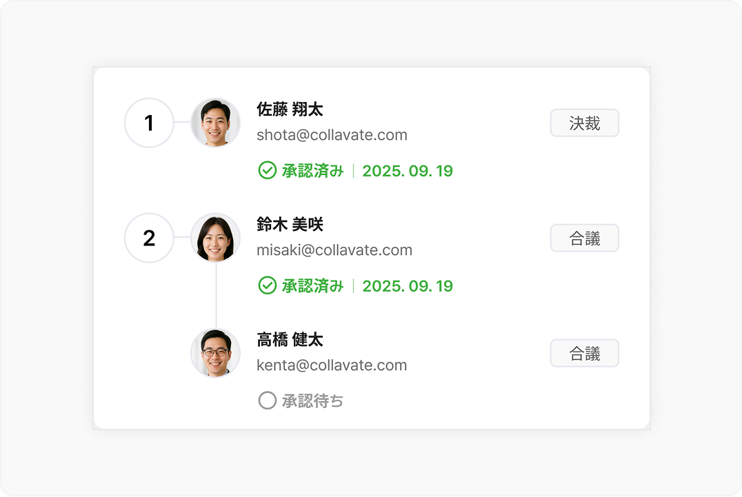This screenshot has width=742, height=497.
Task: Select email kenta@collavate.com
Action: 332,365
